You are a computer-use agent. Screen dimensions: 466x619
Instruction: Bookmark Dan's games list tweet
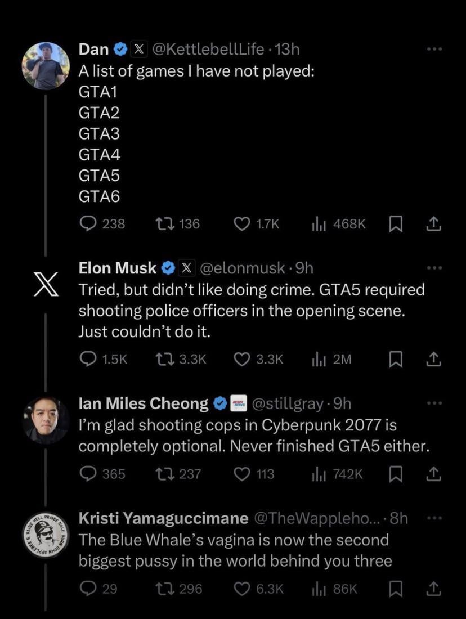pos(396,224)
